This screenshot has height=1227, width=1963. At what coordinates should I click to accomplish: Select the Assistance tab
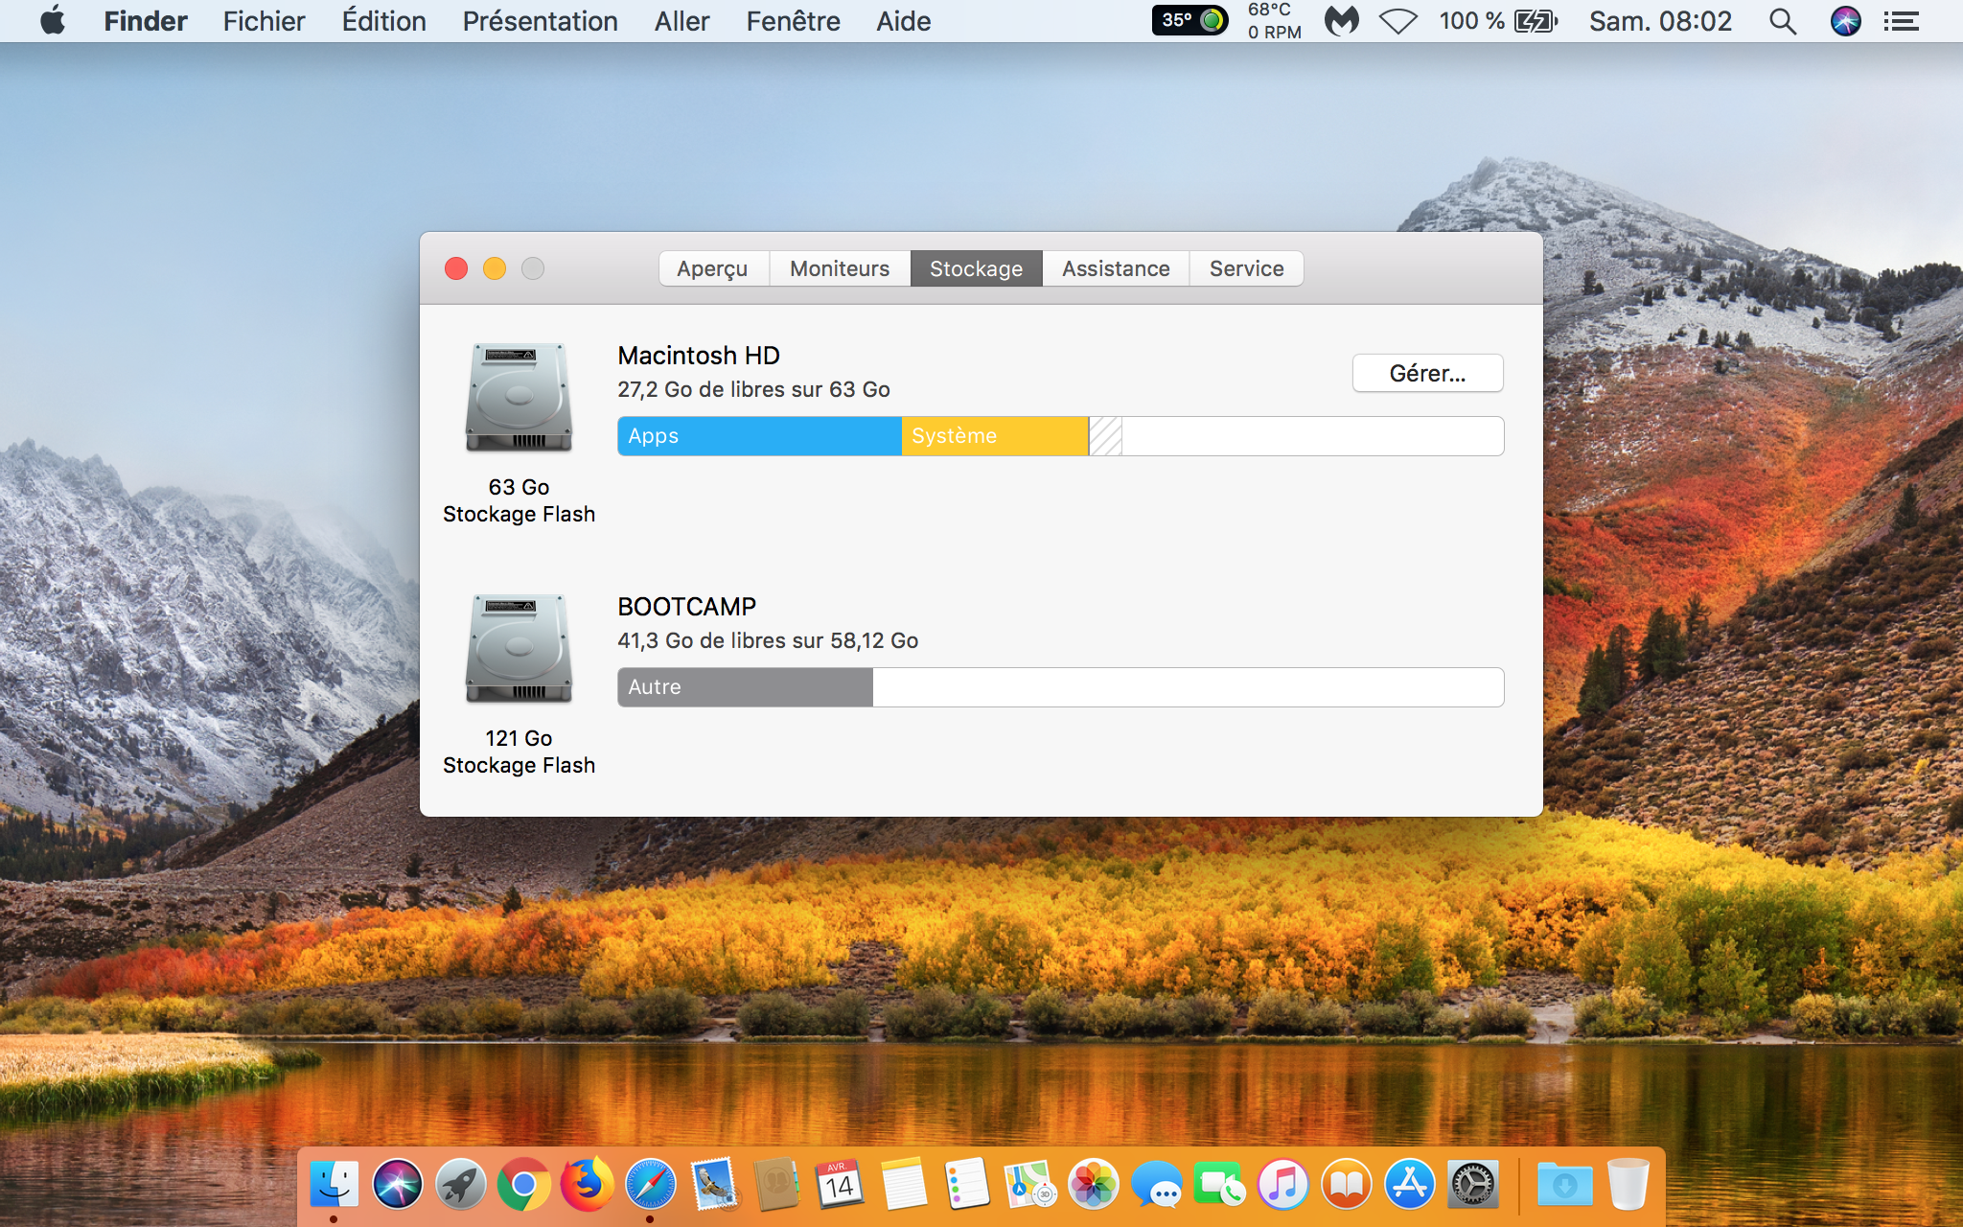[1116, 268]
